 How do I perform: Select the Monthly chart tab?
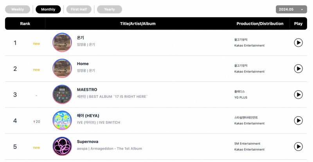coord(48,9)
